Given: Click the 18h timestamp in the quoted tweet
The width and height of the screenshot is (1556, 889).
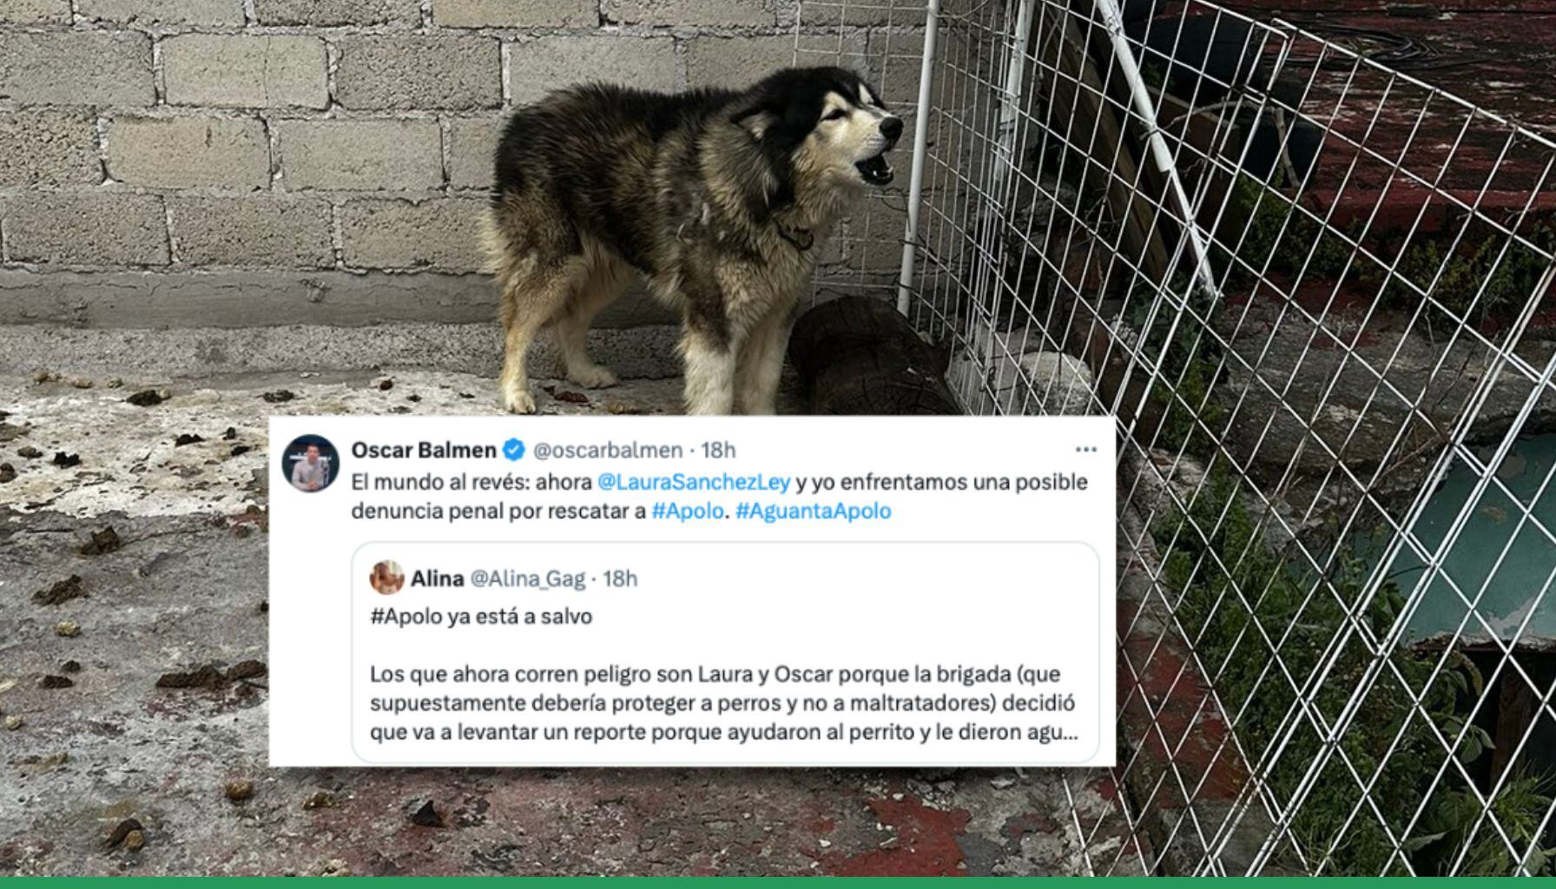Looking at the screenshot, I should (620, 578).
